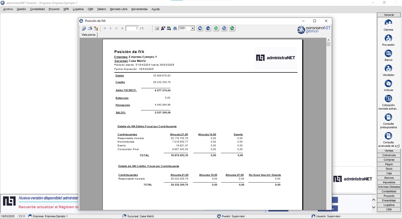The image size is (402, 219).
Task: Select the Vista previa tab
Action: tap(88, 35)
